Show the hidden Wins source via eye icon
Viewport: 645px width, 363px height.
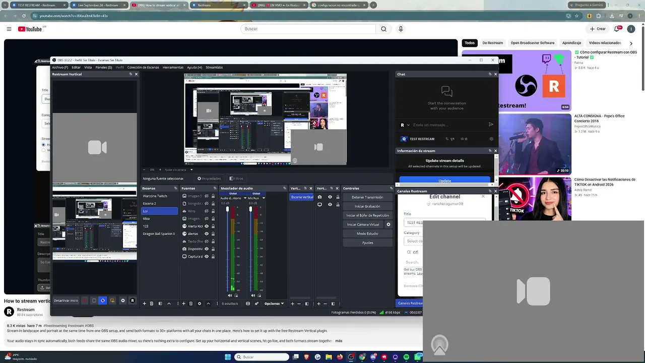pyautogui.click(x=206, y=211)
